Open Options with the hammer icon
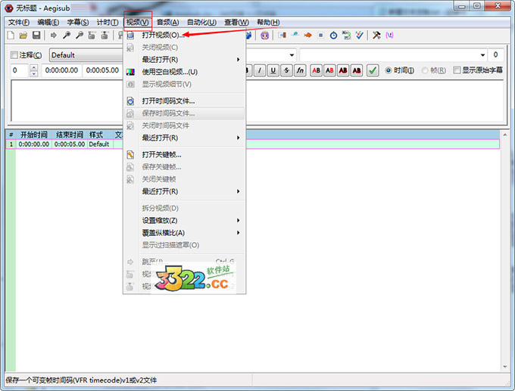Viewport: 515px width, 391px height. (x=376, y=35)
